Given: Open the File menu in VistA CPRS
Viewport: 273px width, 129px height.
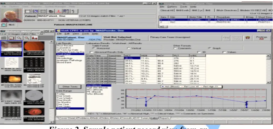Looking at the screenshot, I should (59, 33).
